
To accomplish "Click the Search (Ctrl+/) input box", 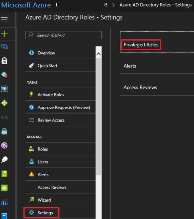I will (64, 35).
